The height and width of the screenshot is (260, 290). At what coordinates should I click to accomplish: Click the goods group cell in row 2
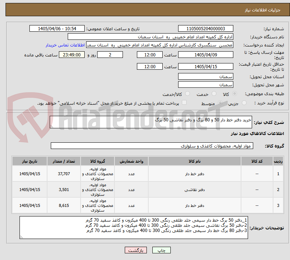98,190
